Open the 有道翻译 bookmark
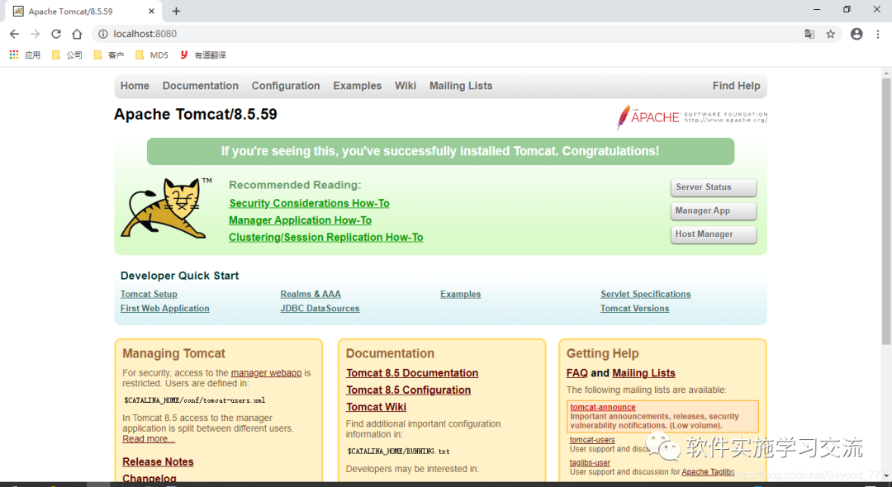Screen dimensions: 892x487 (203, 55)
